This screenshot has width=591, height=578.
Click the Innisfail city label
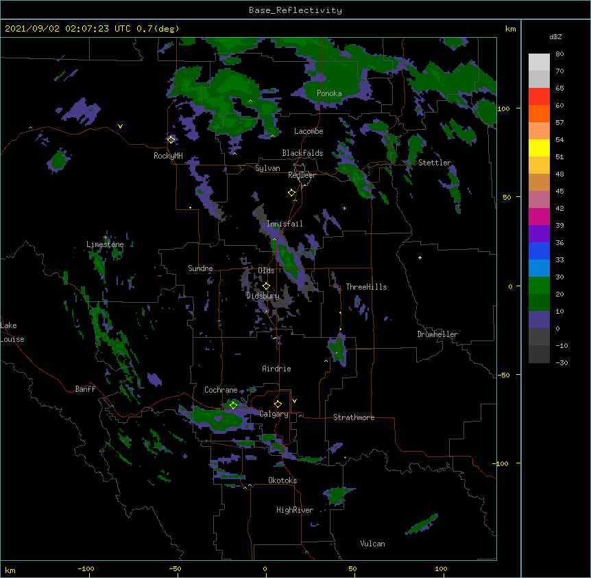point(285,224)
